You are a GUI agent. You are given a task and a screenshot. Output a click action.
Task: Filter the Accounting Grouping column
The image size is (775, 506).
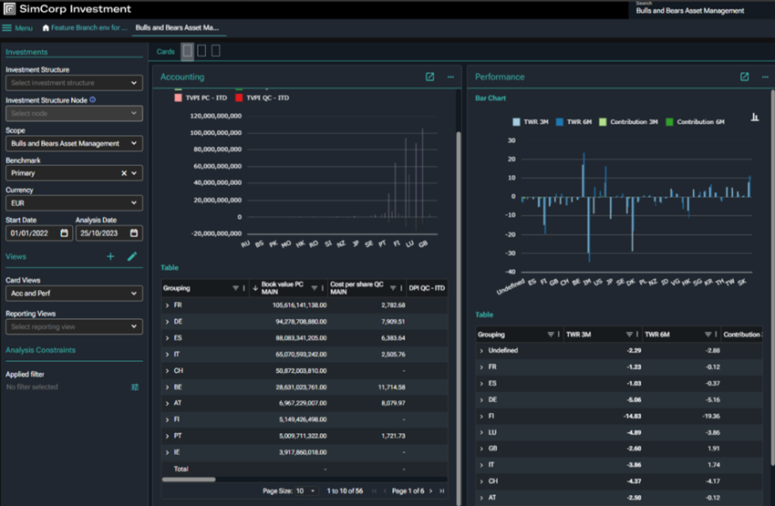[236, 288]
